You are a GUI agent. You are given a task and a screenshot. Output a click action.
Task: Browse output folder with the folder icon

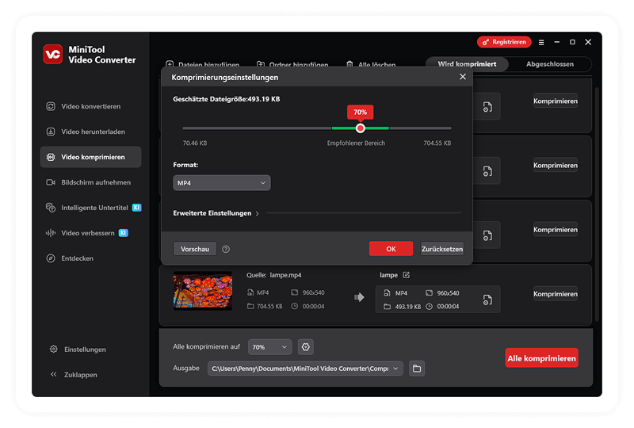point(417,369)
